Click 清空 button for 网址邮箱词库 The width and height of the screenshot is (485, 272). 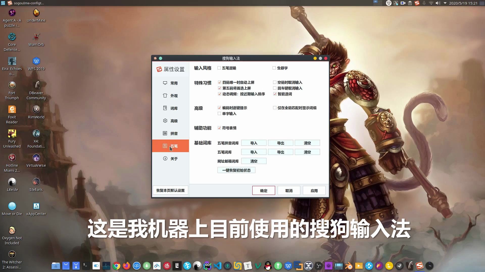tap(254, 161)
